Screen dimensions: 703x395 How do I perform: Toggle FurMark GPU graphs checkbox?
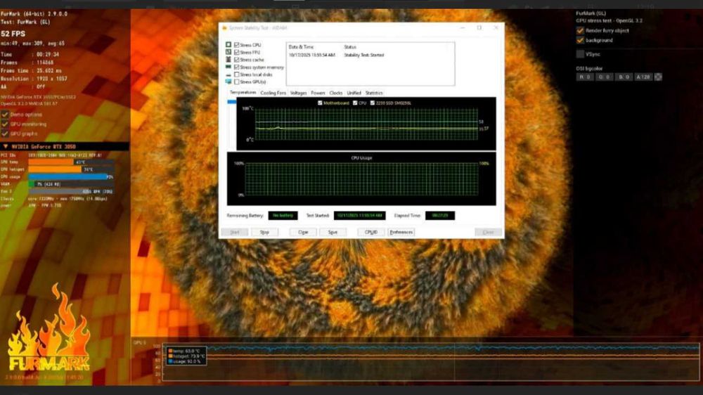click(5, 134)
